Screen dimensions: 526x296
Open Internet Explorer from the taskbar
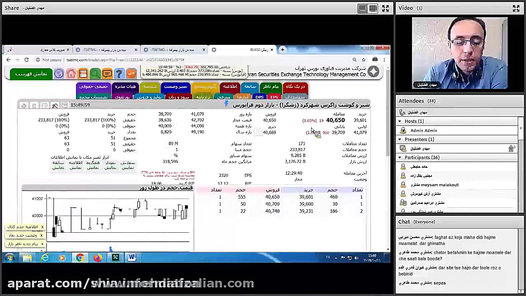pyautogui.click(x=45, y=258)
